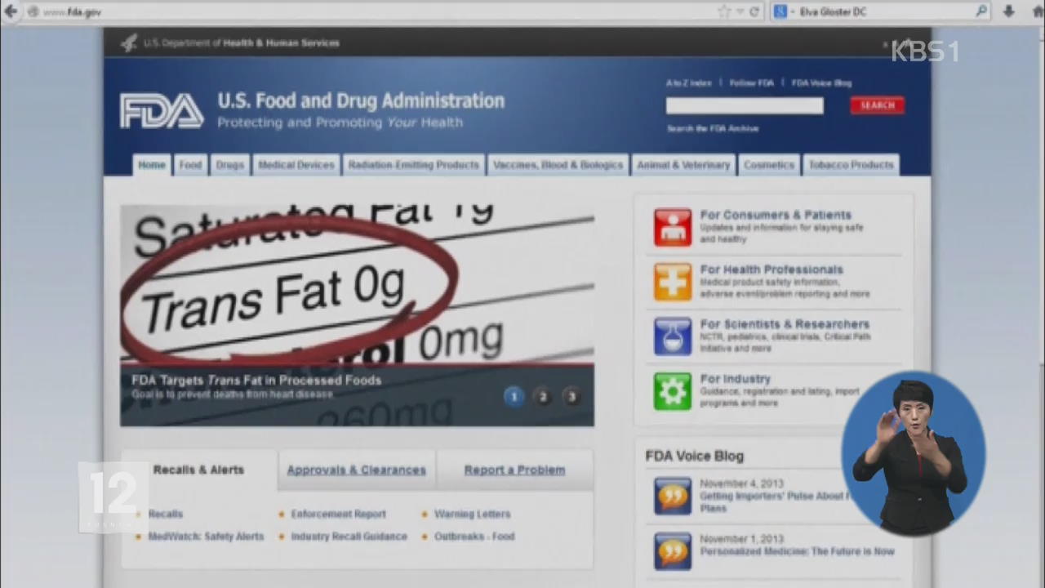Click the green Industry gear icon

(673, 391)
